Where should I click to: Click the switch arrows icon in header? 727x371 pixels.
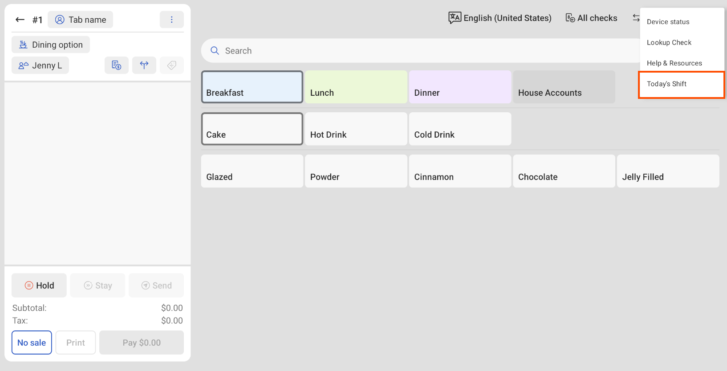pos(636,18)
